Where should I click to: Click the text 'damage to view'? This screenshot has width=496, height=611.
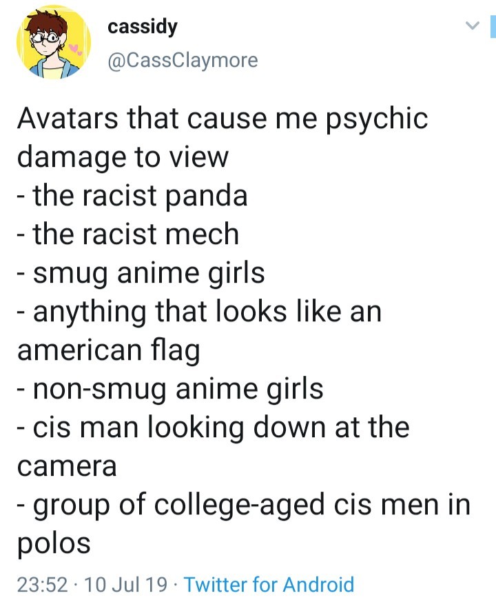pos(123,157)
